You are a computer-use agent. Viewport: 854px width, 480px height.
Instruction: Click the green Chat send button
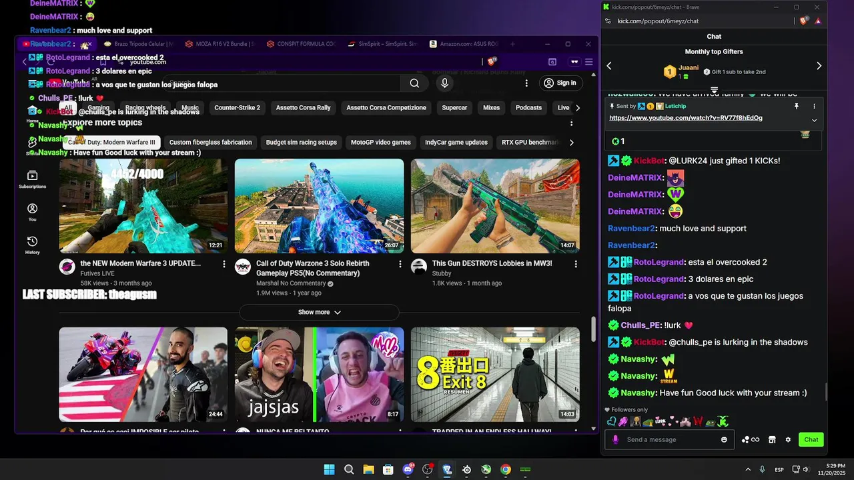[811, 439]
